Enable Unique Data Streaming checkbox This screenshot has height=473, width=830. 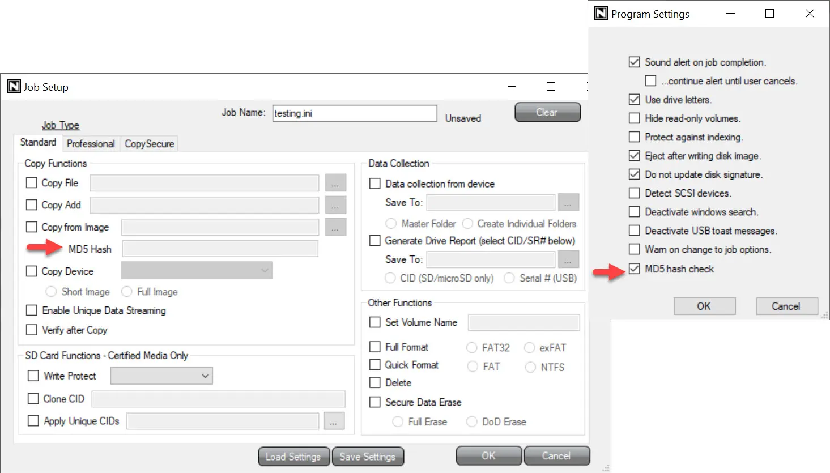(x=32, y=310)
